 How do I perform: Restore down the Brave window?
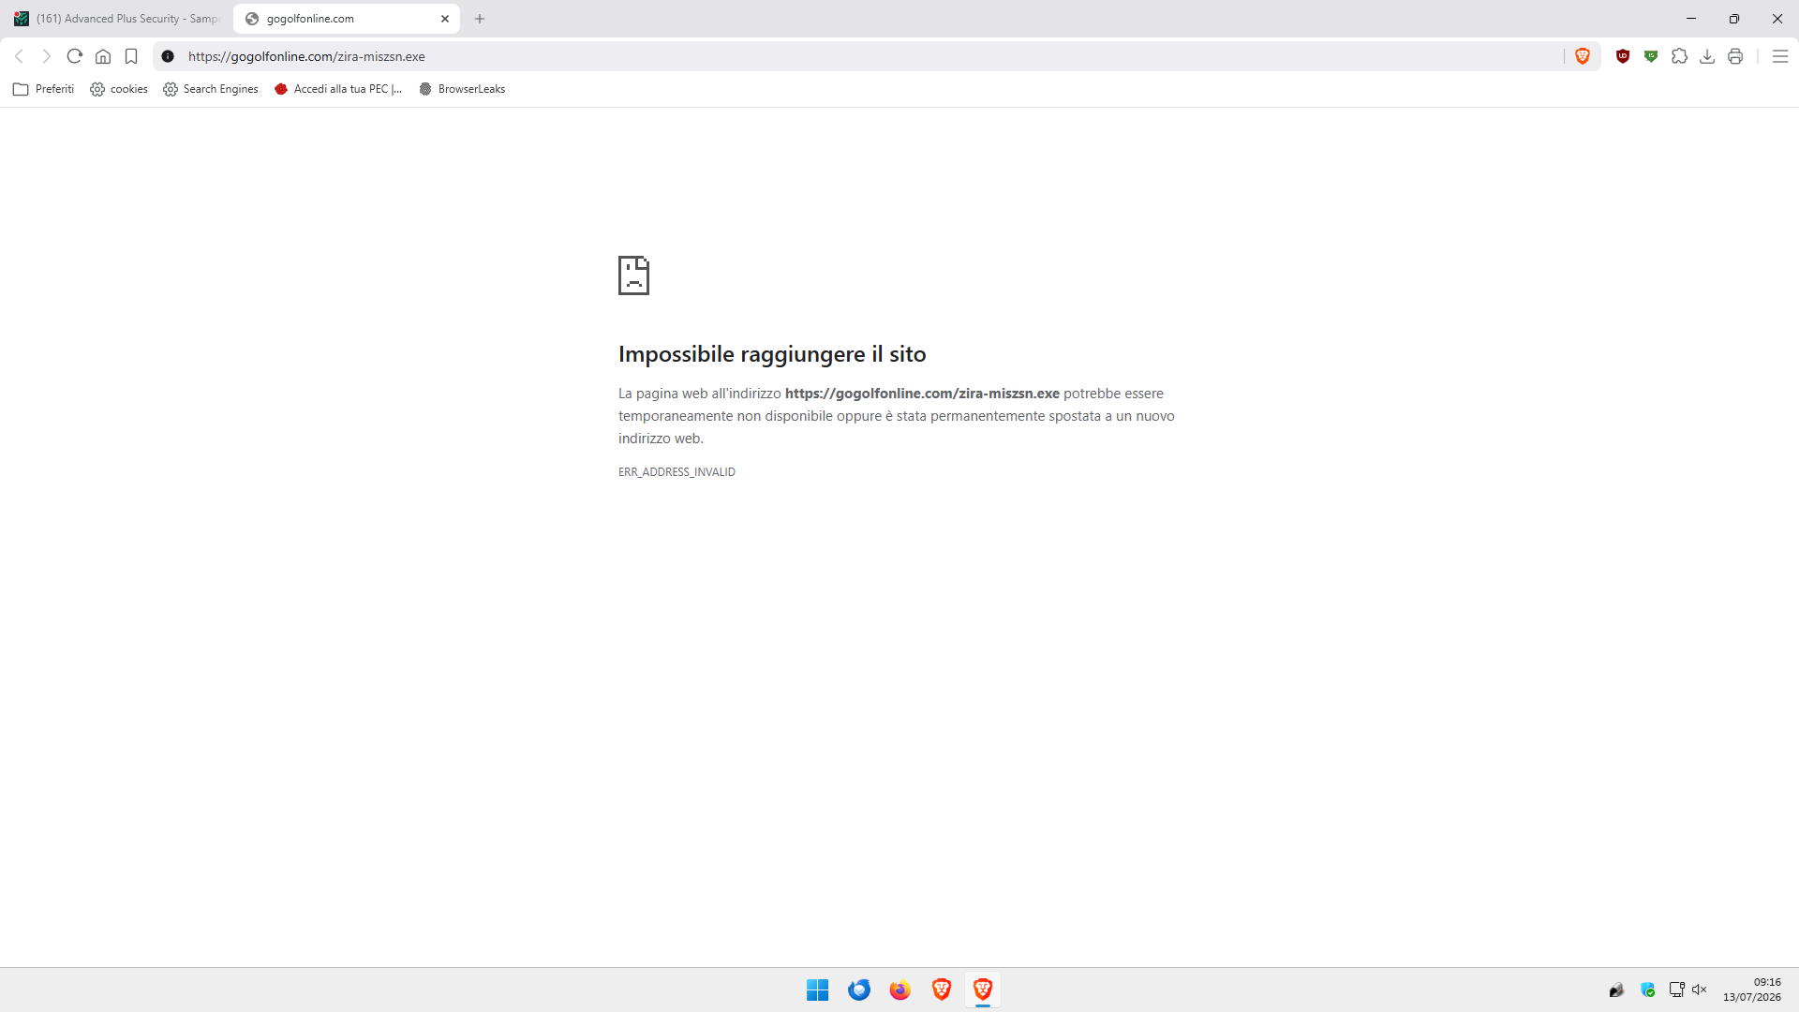pyautogui.click(x=1734, y=19)
